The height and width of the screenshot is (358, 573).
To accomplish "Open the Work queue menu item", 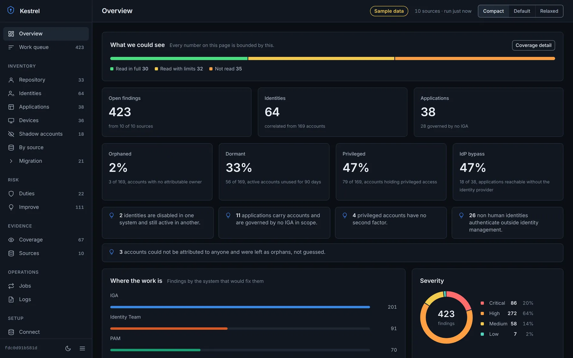I will tap(46, 47).
